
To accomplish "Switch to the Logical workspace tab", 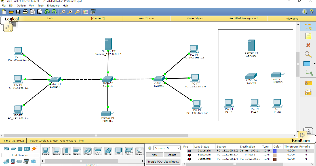I will tap(12, 19).
